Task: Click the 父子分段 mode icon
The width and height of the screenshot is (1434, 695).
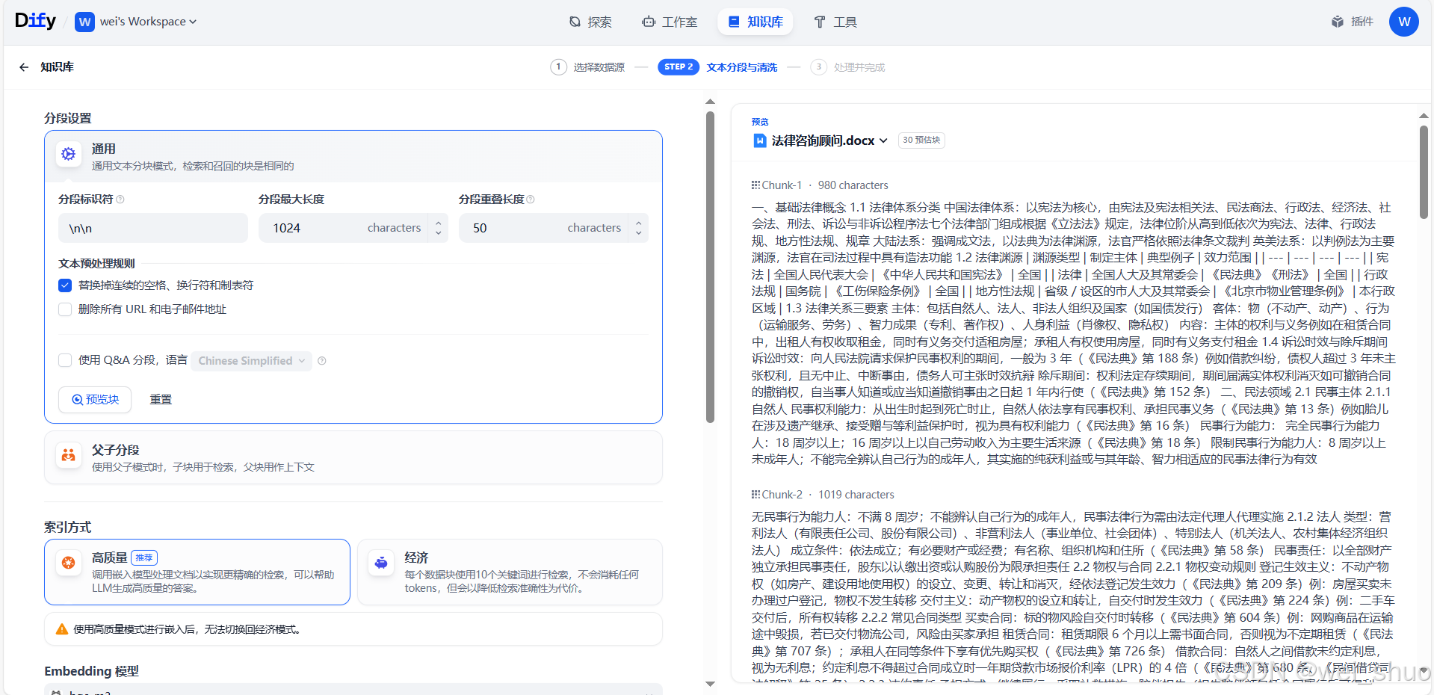Action: click(x=68, y=454)
